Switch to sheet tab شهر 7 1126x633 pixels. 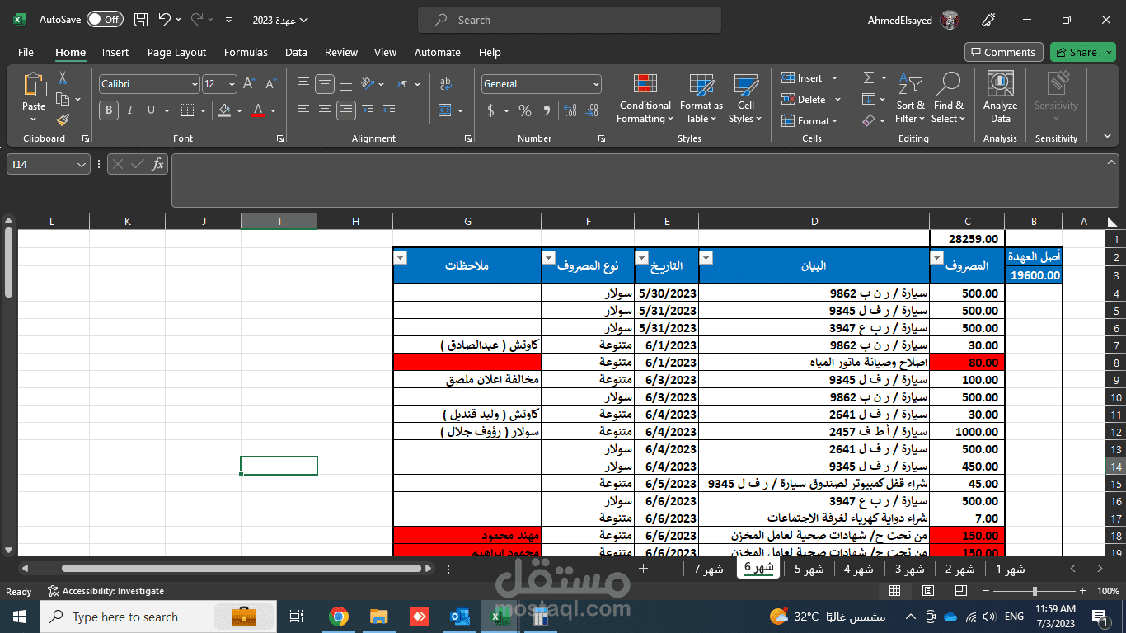[x=709, y=569]
